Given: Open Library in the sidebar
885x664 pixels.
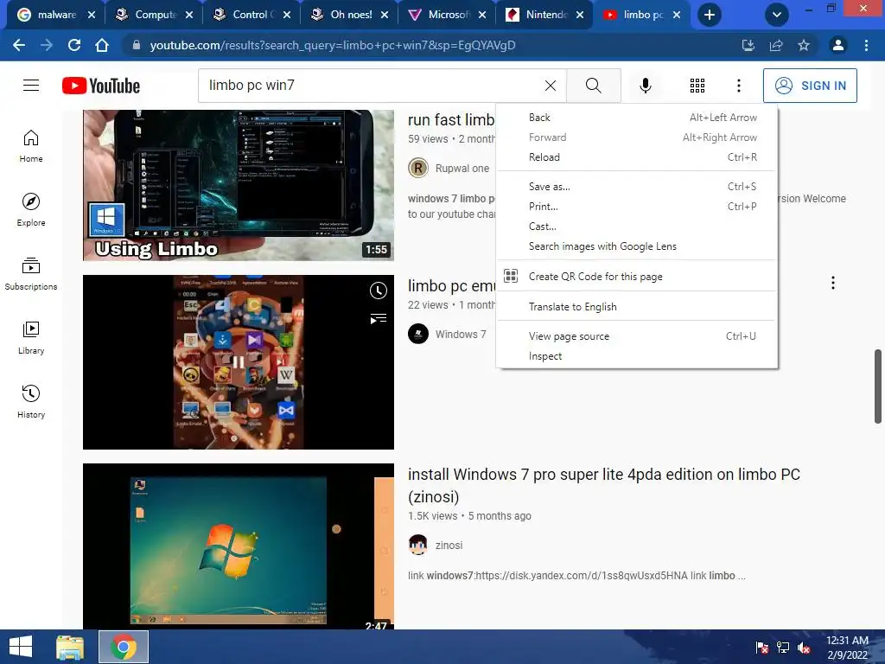Looking at the screenshot, I should tap(31, 338).
